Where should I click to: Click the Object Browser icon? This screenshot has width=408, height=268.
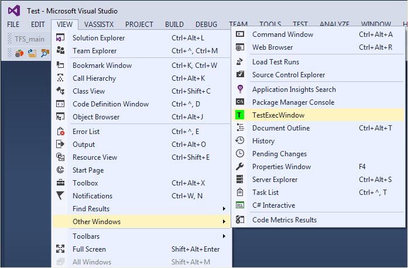point(60,116)
